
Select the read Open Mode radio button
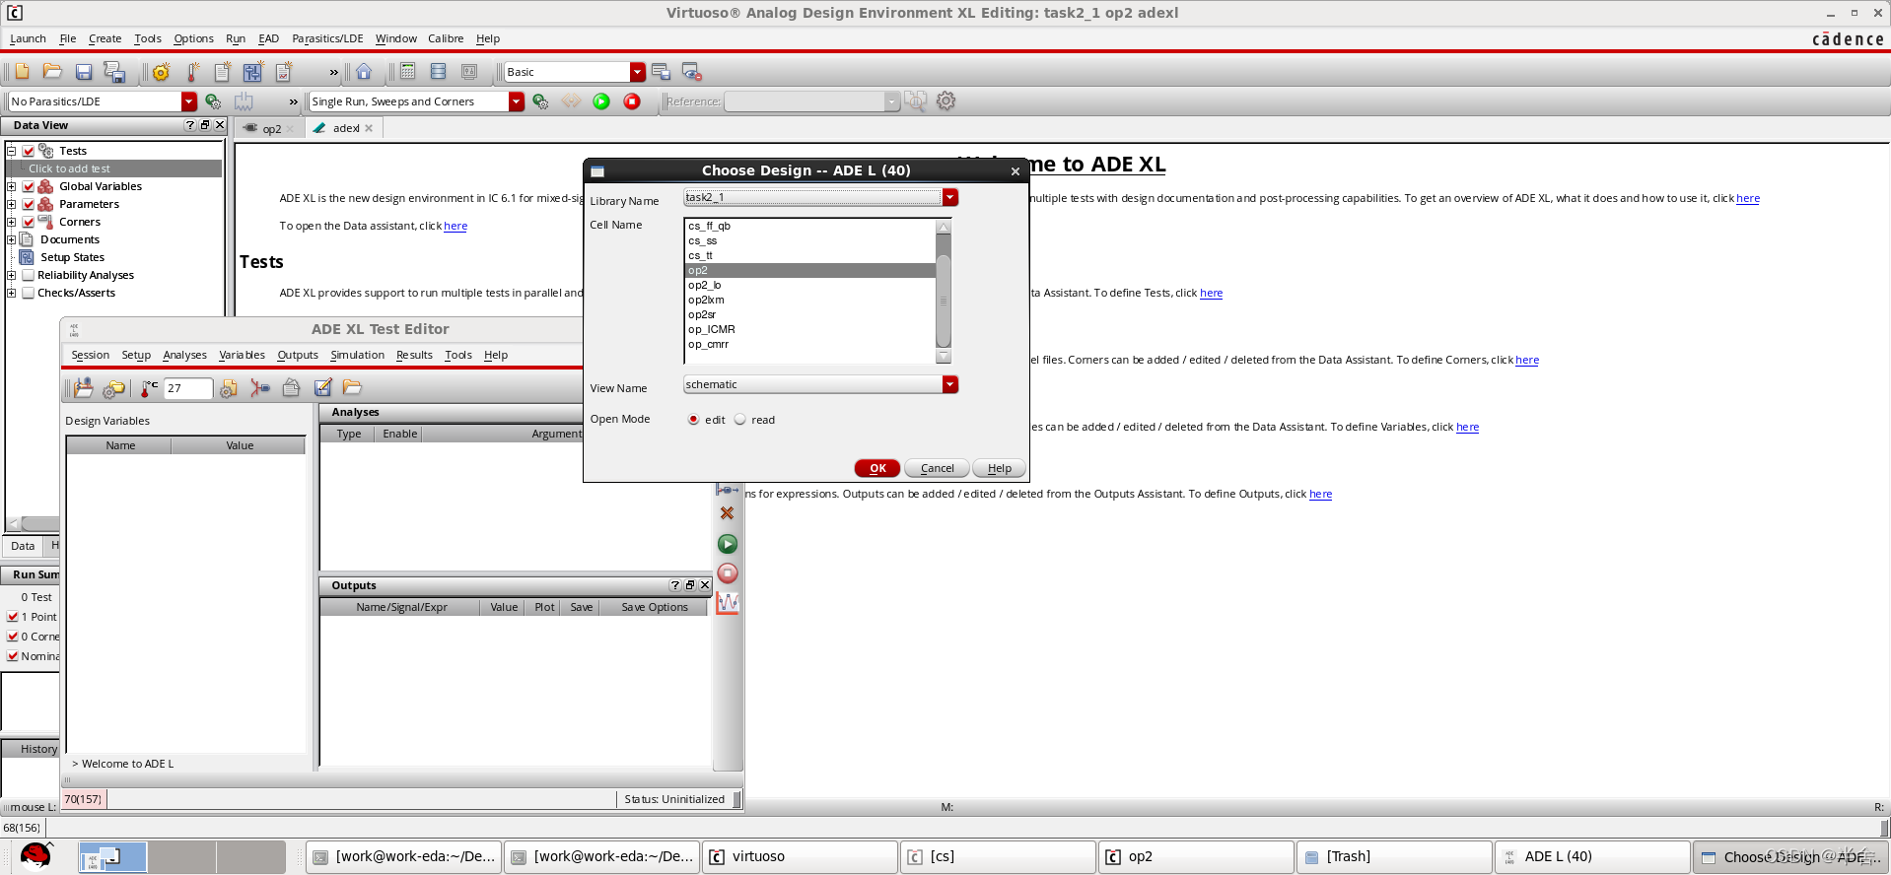[x=739, y=419]
